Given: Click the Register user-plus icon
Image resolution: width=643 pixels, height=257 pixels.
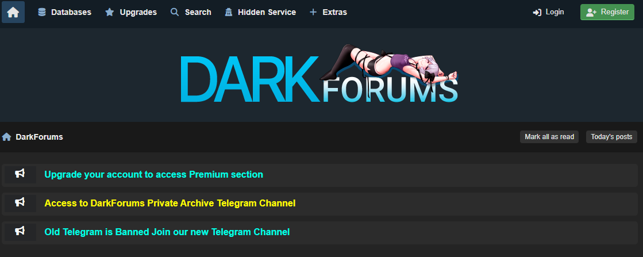Looking at the screenshot, I should [591, 12].
